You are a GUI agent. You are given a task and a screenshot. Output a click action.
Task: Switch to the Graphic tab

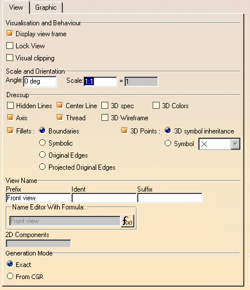pyautogui.click(x=46, y=7)
